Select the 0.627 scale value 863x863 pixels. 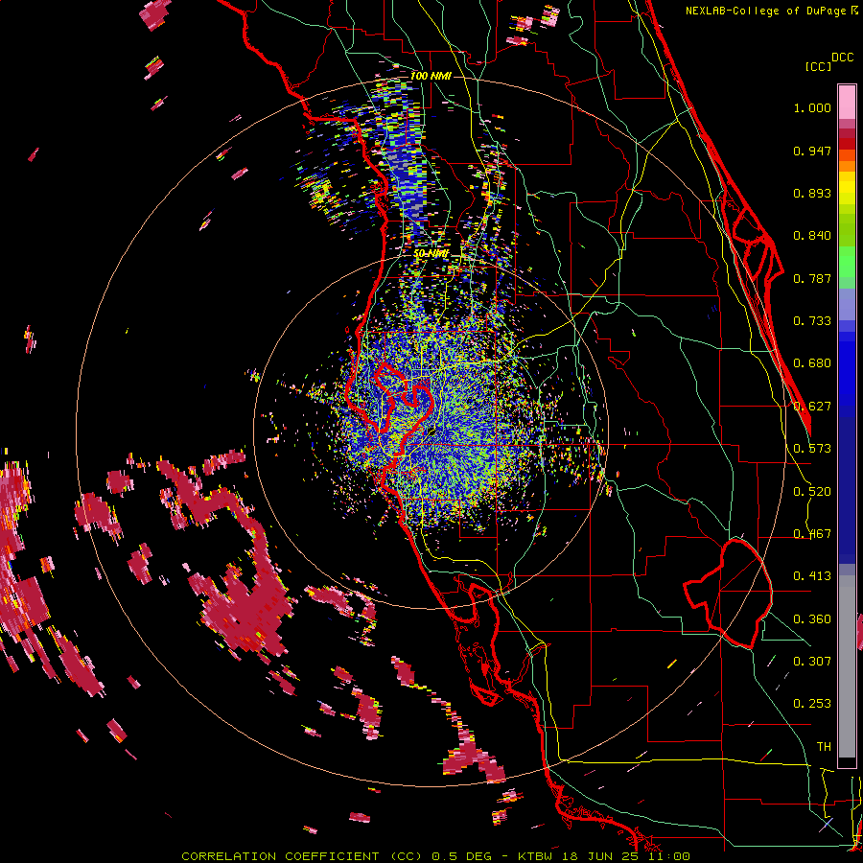(x=812, y=407)
